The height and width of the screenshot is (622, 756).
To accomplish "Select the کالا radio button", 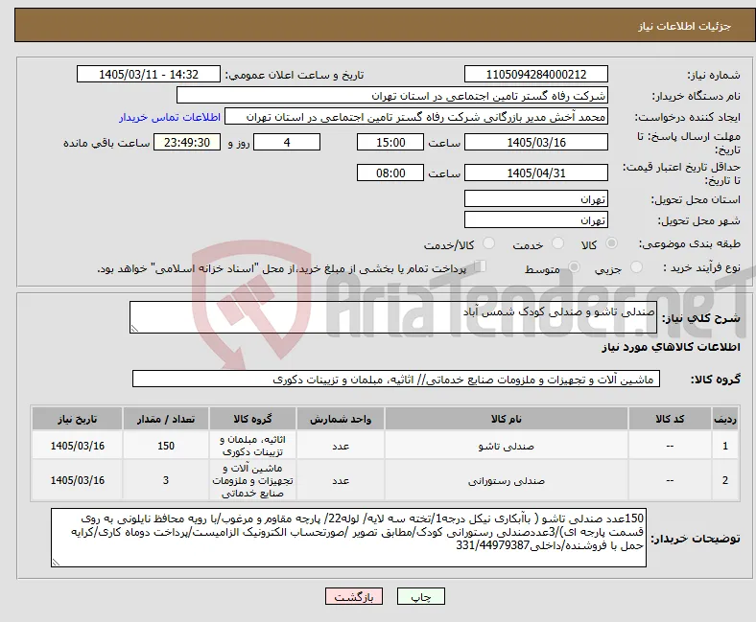I will point(611,243).
